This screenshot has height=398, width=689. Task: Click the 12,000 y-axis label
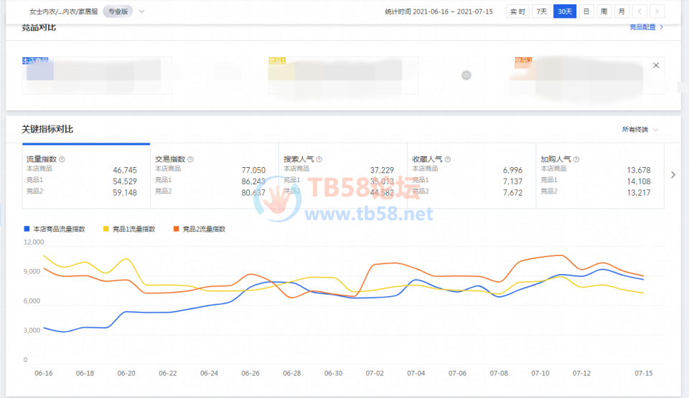(34, 242)
